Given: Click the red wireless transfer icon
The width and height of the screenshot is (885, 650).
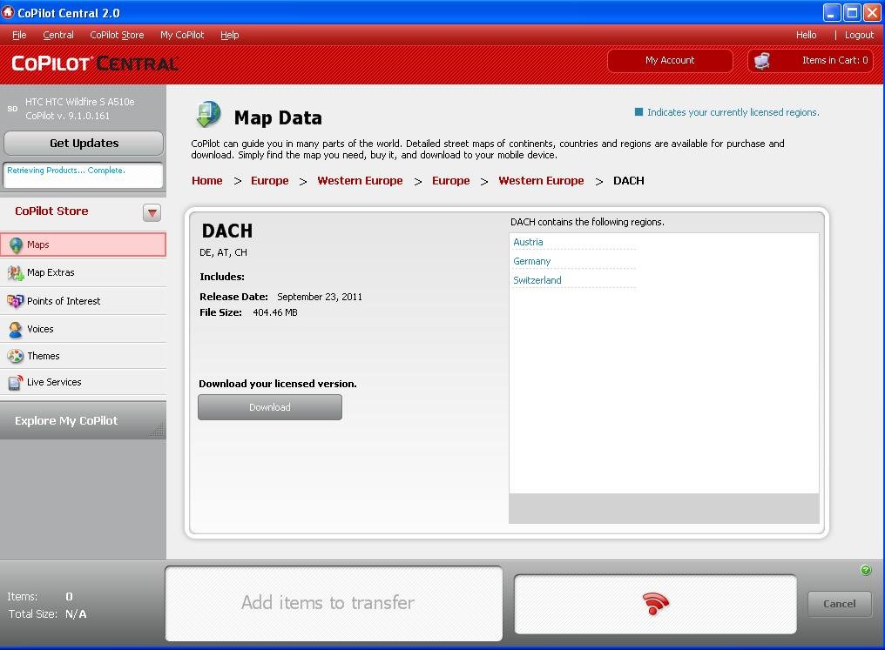Looking at the screenshot, I should 655,603.
